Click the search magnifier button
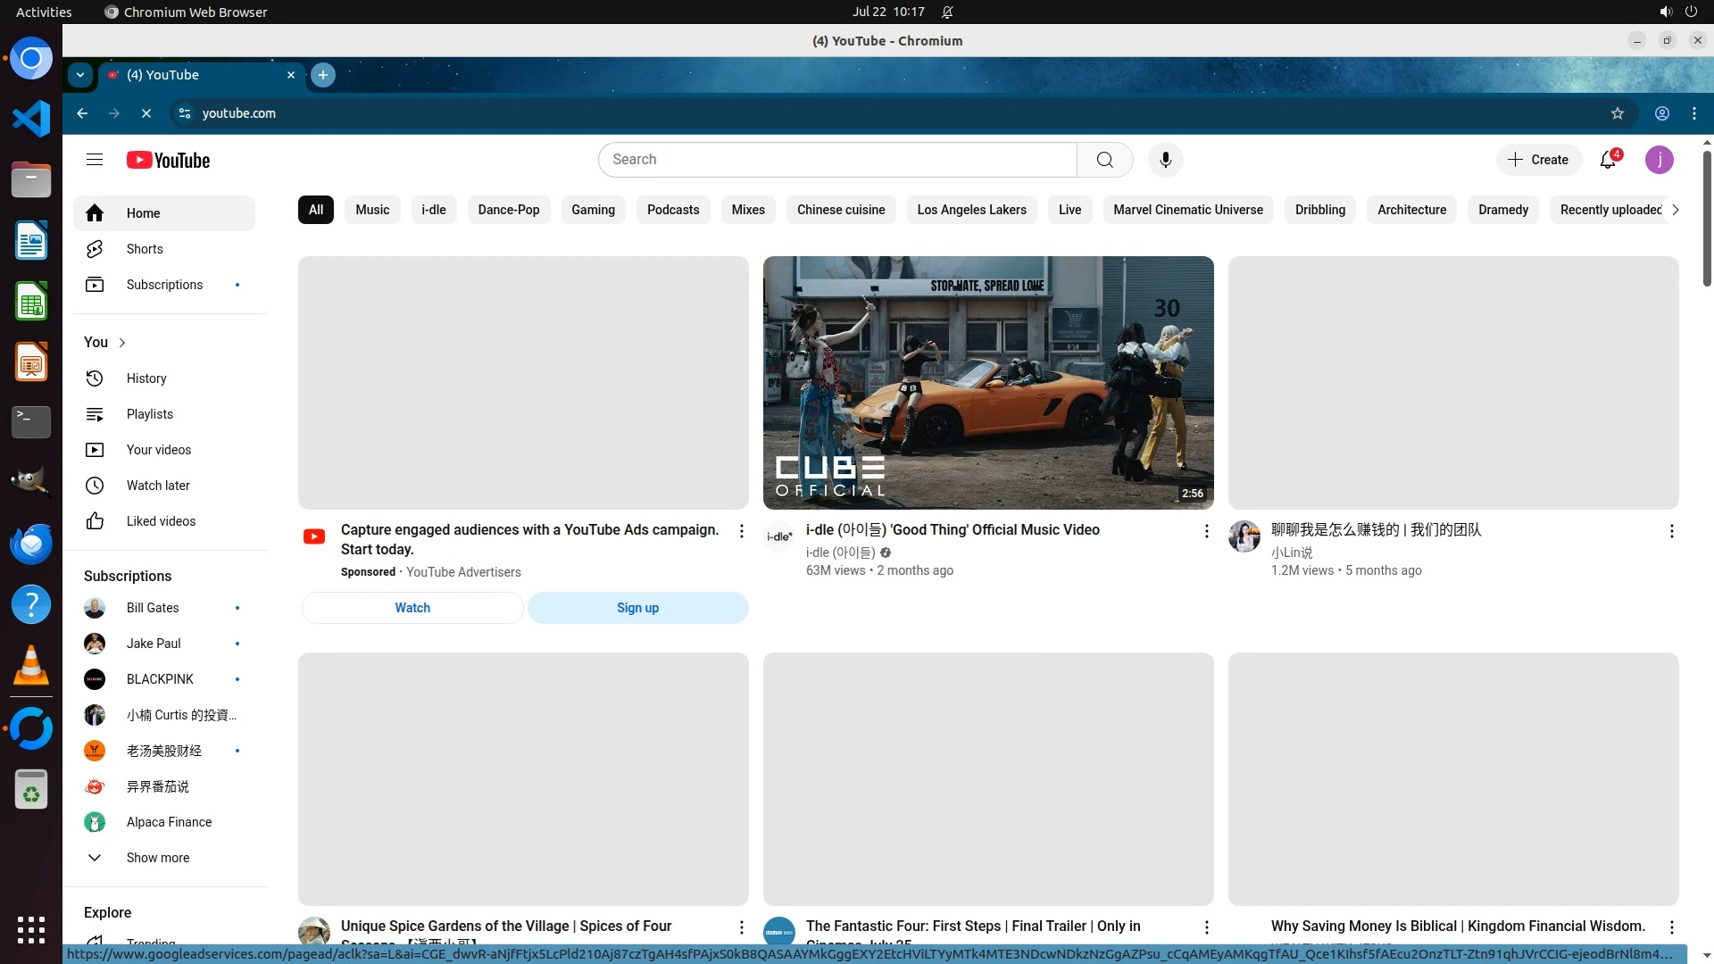 (x=1104, y=160)
